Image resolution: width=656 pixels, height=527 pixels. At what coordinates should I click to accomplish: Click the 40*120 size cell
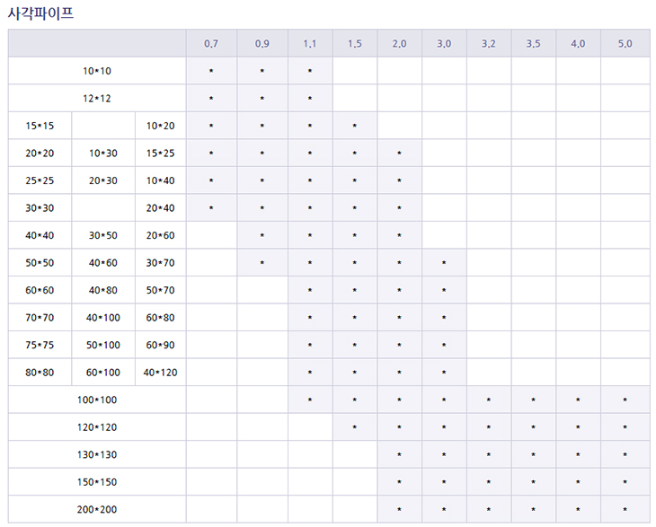160,373
